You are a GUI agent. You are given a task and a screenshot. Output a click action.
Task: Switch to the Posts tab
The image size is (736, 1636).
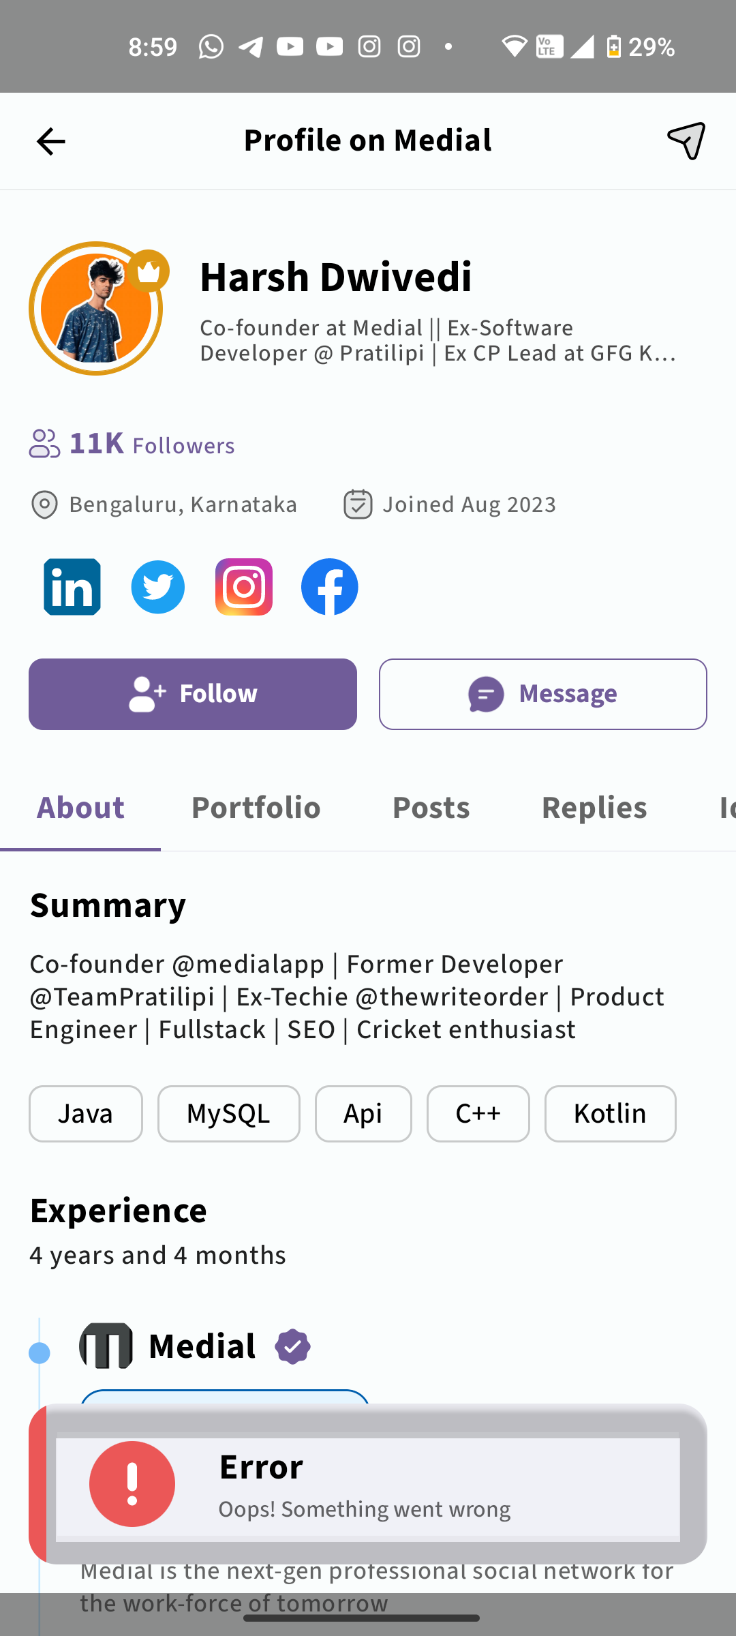[x=431, y=808]
